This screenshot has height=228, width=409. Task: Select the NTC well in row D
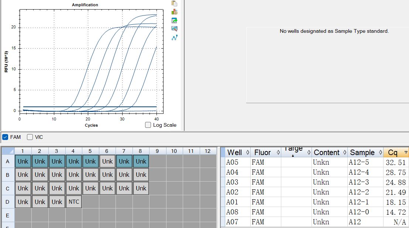point(74,202)
